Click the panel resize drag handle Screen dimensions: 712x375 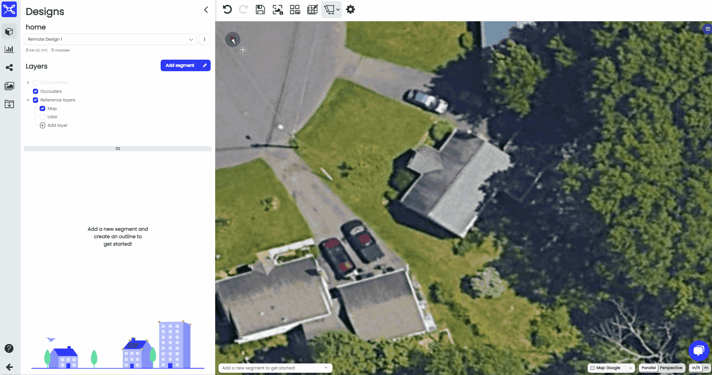(118, 149)
